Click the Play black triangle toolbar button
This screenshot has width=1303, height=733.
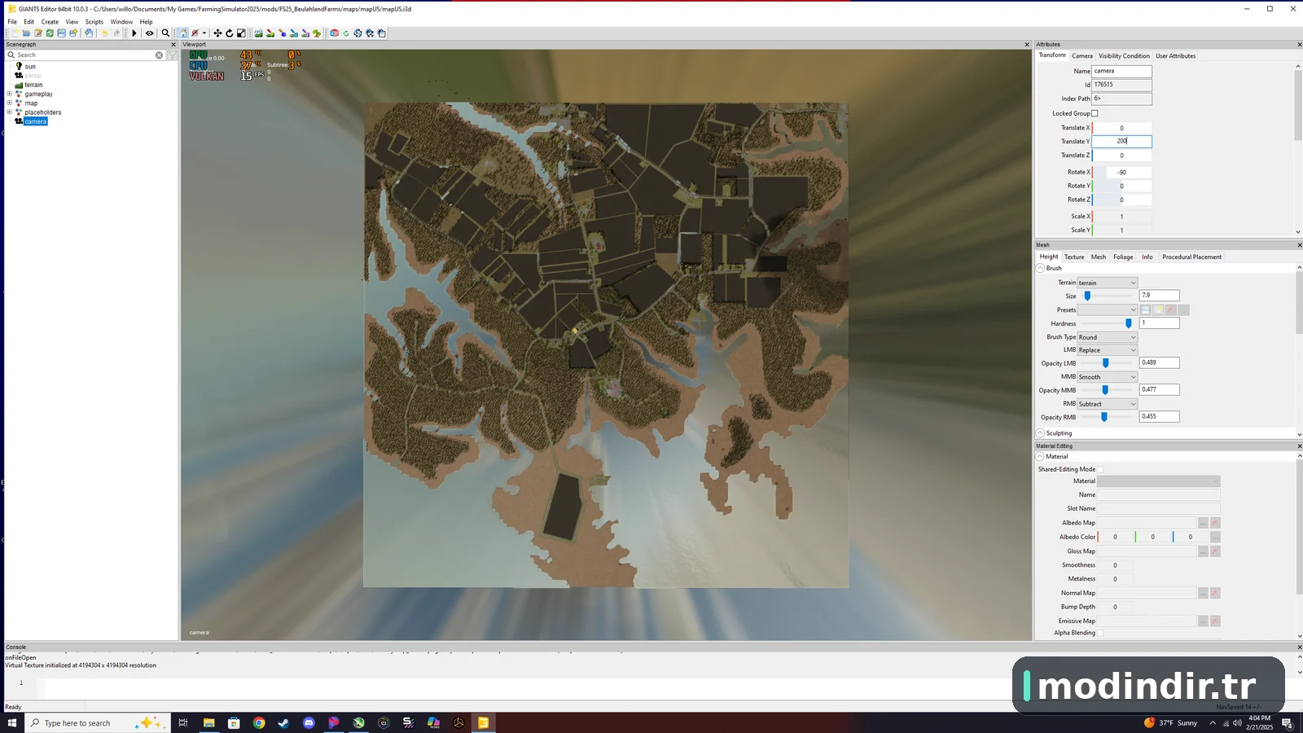point(134,33)
